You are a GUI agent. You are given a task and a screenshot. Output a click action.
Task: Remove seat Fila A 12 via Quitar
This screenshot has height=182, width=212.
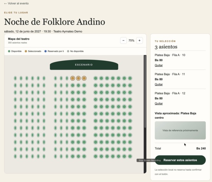pos(159,104)
